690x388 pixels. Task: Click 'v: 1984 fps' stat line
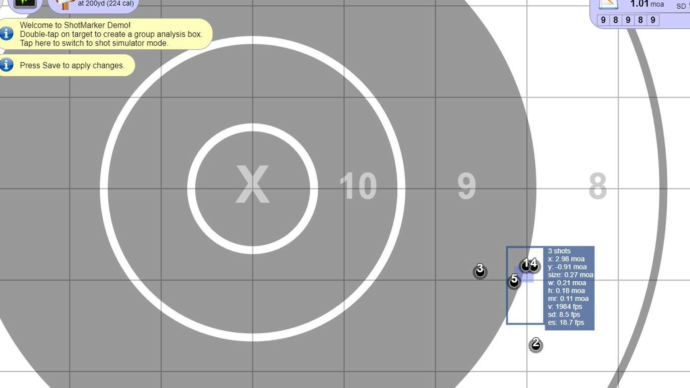tap(565, 306)
